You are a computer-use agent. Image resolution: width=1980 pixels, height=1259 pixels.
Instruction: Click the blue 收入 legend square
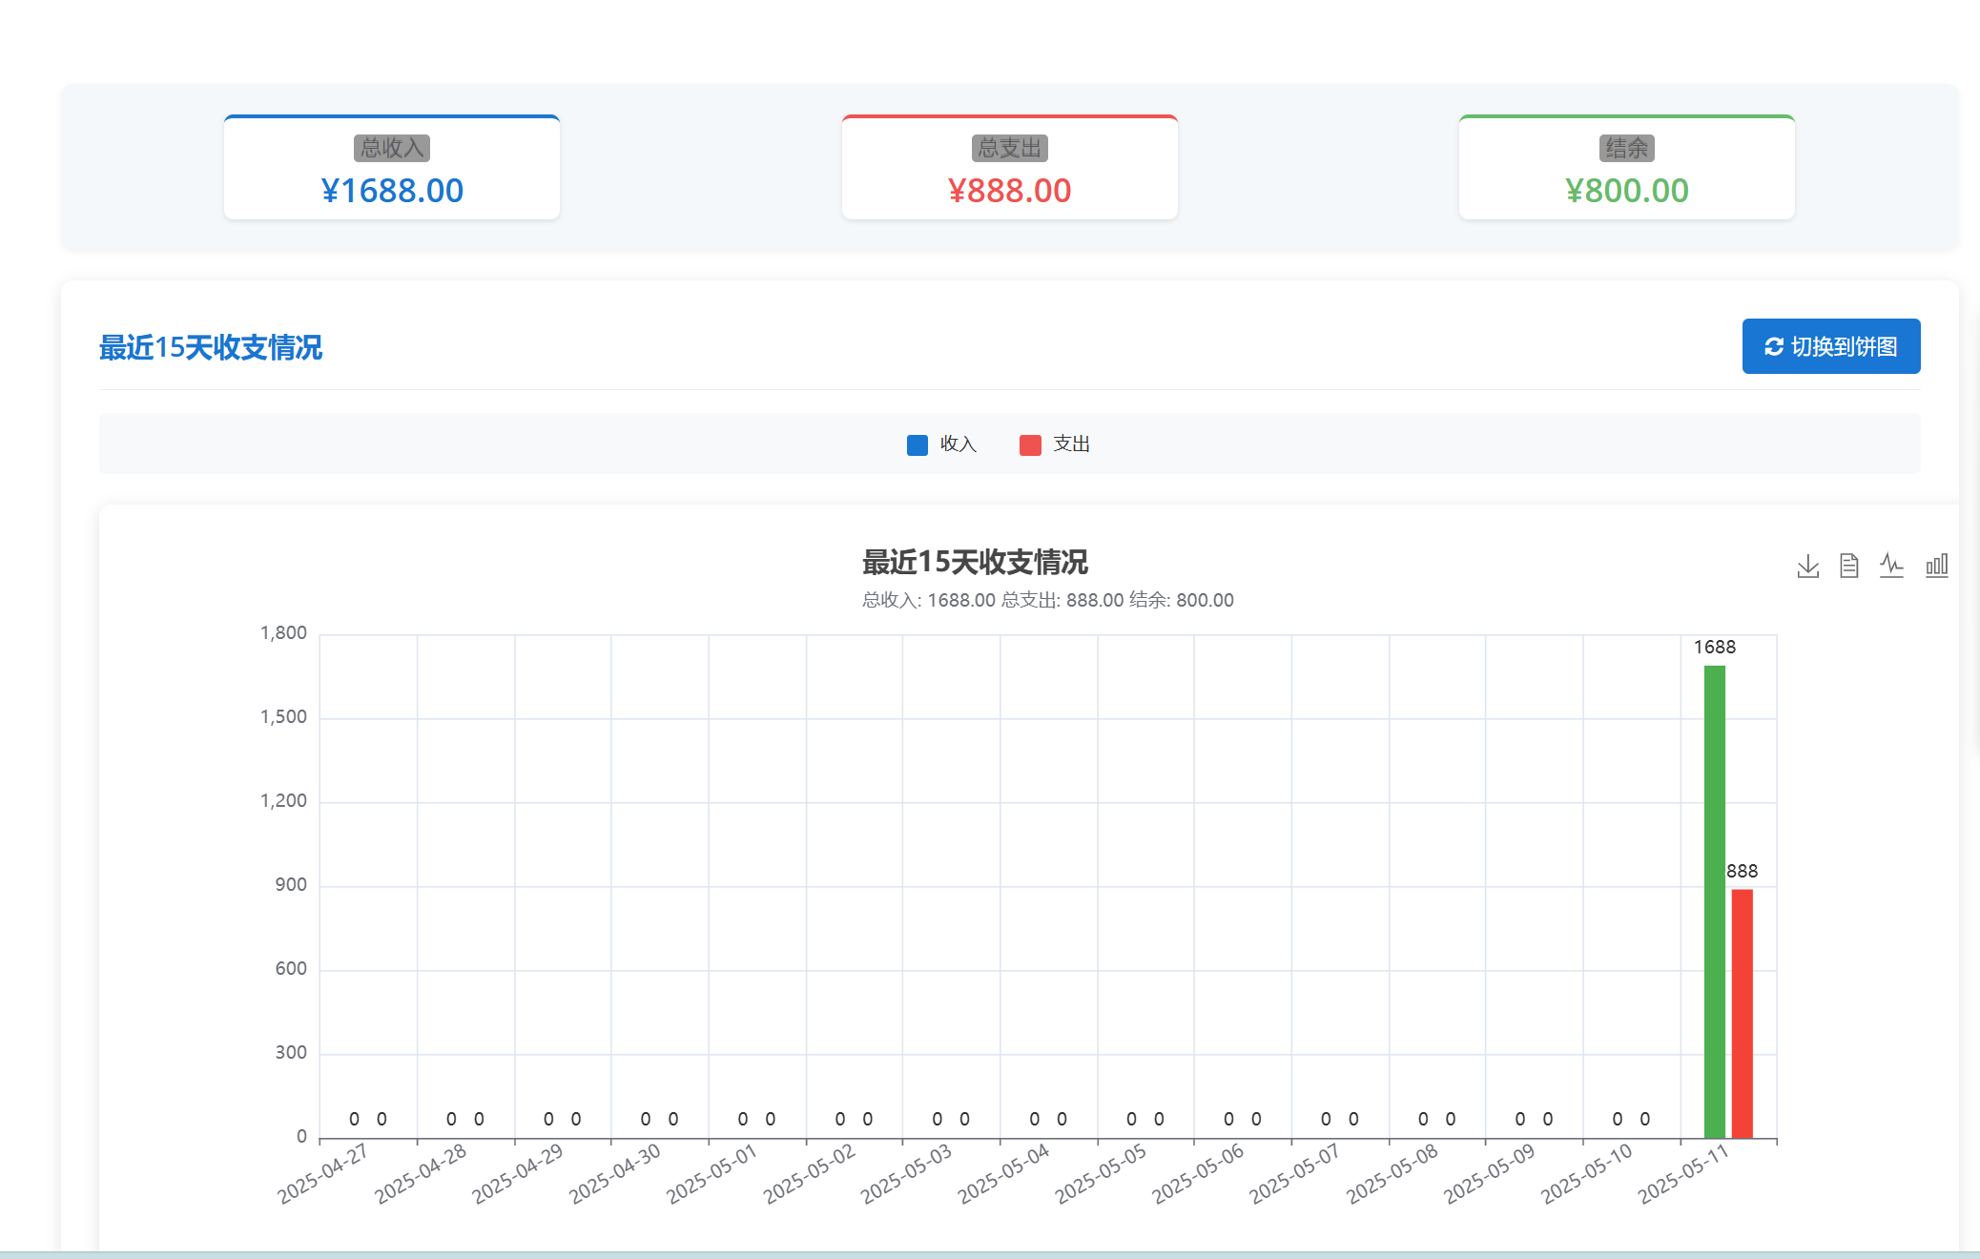tap(917, 445)
